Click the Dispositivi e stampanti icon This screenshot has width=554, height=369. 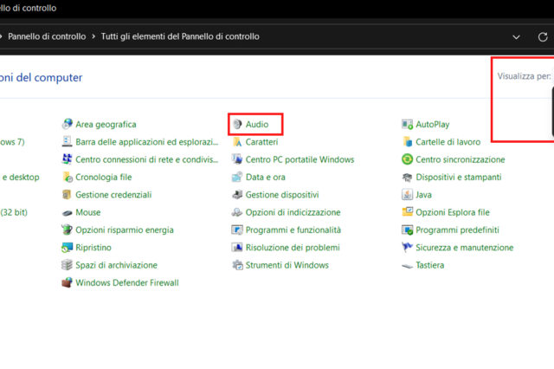[x=407, y=177]
